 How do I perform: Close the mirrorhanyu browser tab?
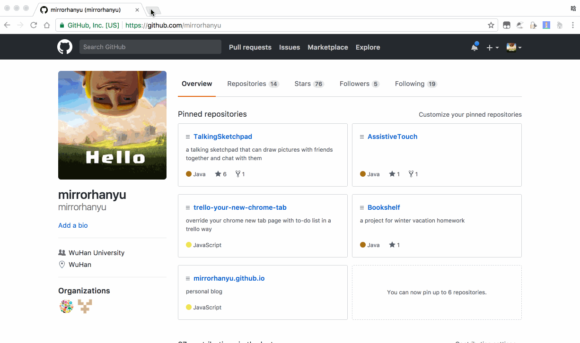pyautogui.click(x=137, y=9)
